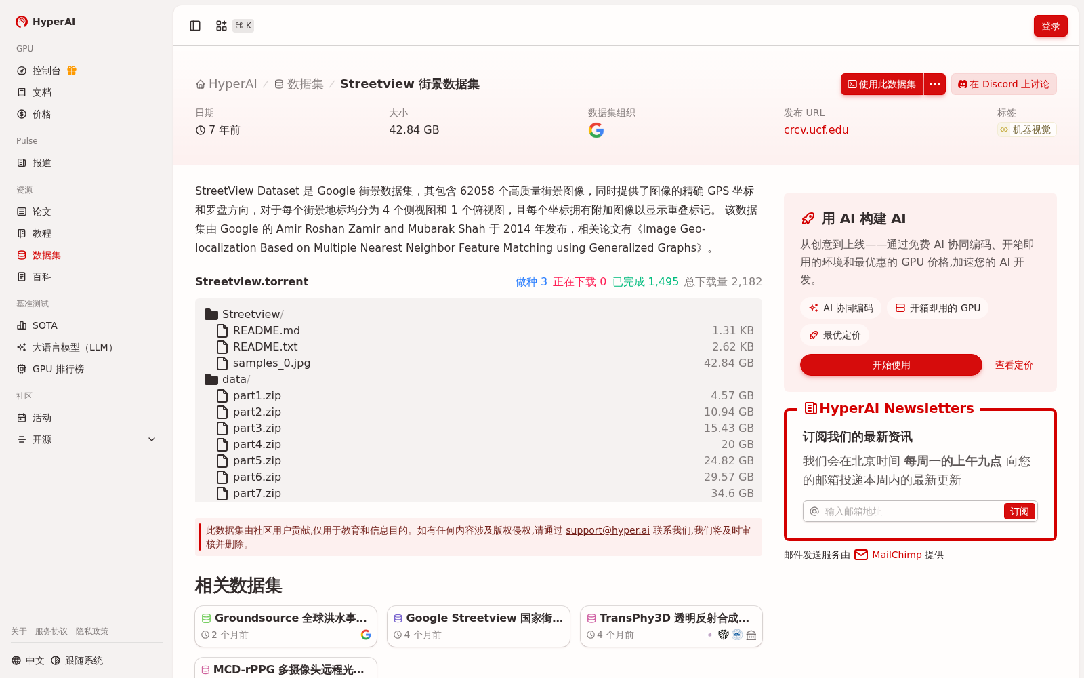This screenshot has width=1084, height=678.
Task: Click the Google organization logo
Action: pos(596,130)
